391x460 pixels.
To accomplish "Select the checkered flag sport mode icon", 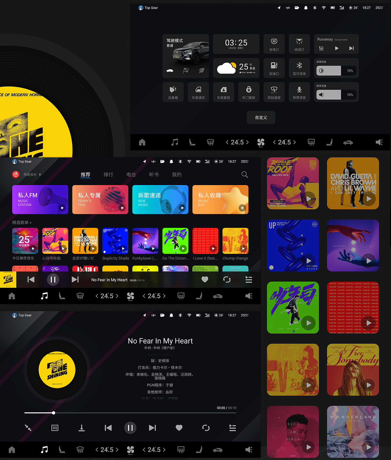I will click(x=186, y=71).
